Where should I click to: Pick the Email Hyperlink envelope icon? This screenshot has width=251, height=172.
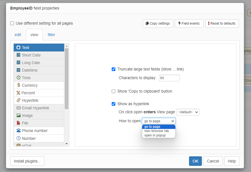click(x=18, y=108)
